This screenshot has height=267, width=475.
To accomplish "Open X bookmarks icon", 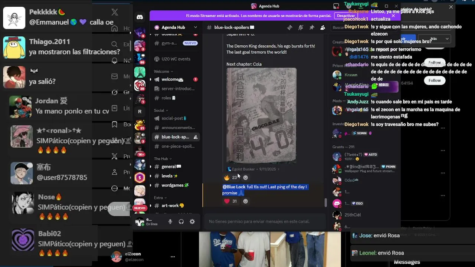I will pos(115,125).
